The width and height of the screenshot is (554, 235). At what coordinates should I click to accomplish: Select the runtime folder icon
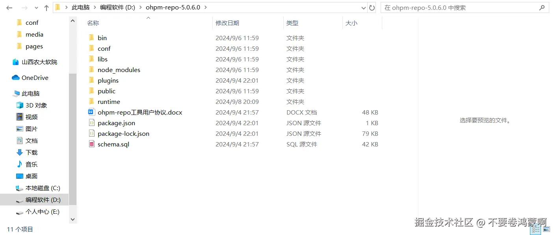pyautogui.click(x=91, y=101)
